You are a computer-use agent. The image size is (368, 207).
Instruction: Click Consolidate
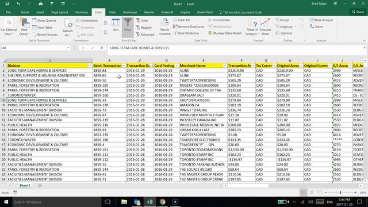[219, 20]
